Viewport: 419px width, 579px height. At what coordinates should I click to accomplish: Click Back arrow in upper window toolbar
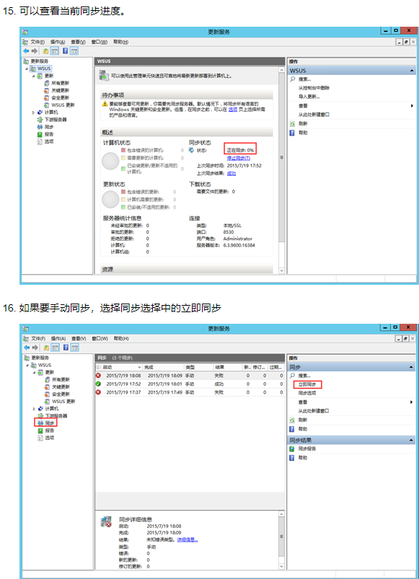pos(26,51)
